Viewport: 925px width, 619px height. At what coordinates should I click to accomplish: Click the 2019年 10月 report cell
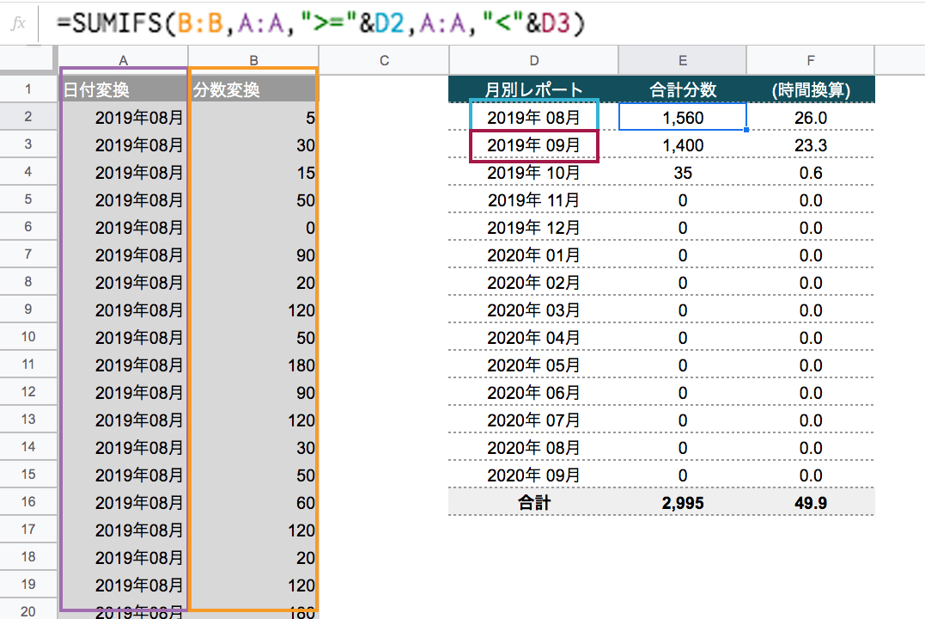pyautogui.click(x=534, y=173)
